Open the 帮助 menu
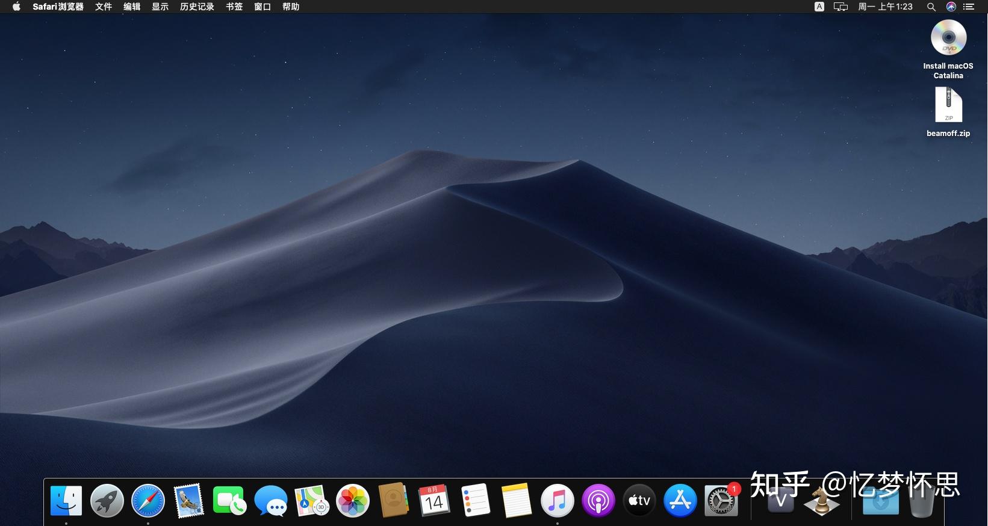The image size is (988, 526). point(291,7)
